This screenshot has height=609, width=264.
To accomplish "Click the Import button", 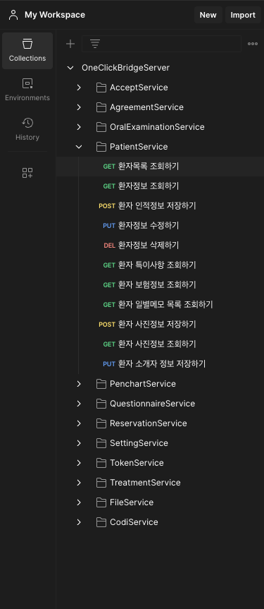I will (x=243, y=15).
